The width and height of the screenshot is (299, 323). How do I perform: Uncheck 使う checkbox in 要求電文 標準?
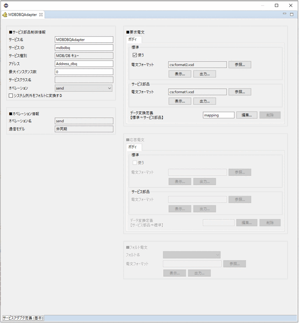[135, 55]
